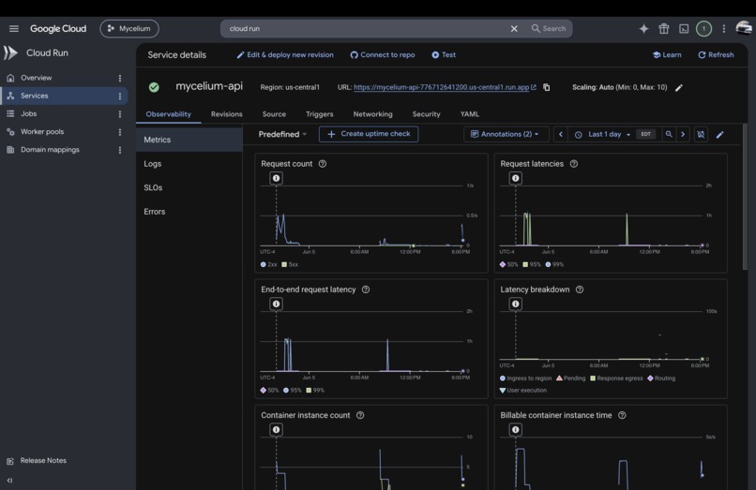Viewport: 756px width, 490px height.
Task: Open the Annotations (2) dropdown
Action: click(x=507, y=134)
